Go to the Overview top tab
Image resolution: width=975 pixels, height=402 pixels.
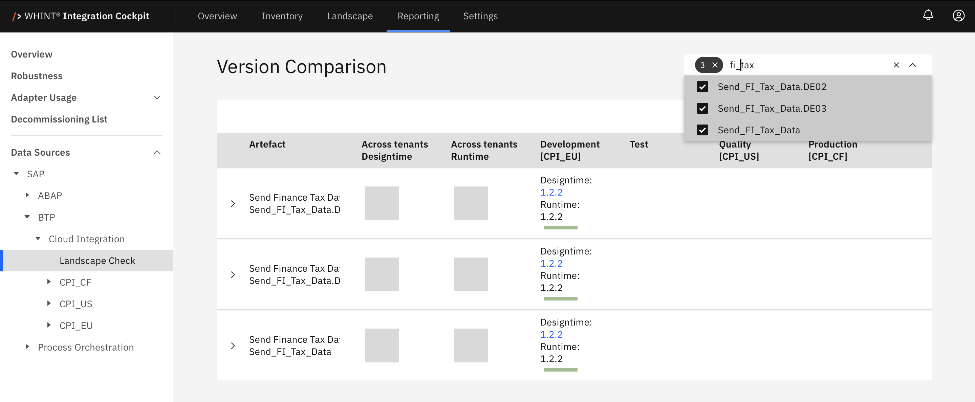pos(217,16)
